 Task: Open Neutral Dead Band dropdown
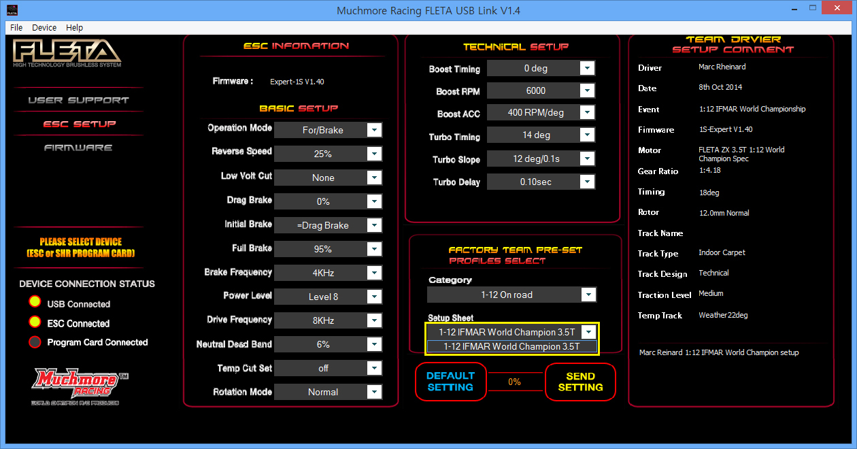coord(374,344)
